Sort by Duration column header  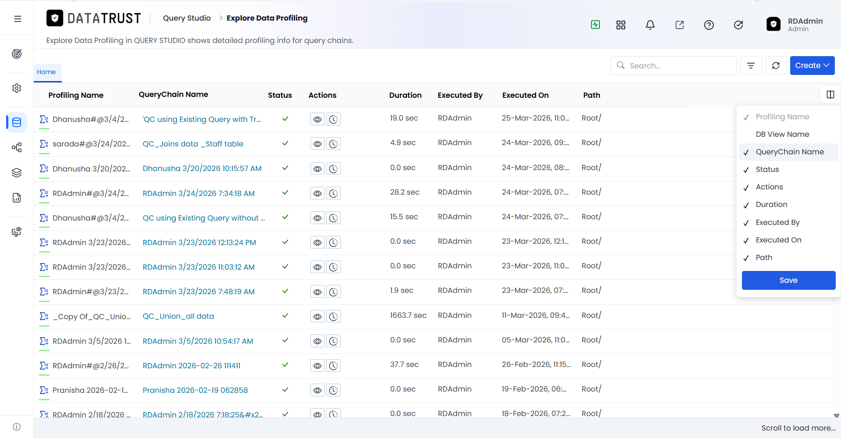(405, 95)
